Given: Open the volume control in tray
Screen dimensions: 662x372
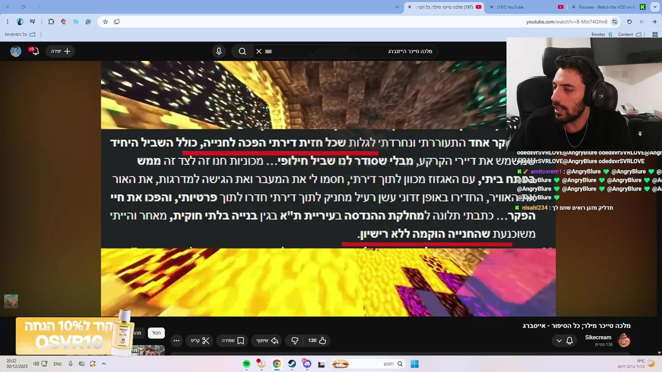Looking at the screenshot, I should coord(36,364).
